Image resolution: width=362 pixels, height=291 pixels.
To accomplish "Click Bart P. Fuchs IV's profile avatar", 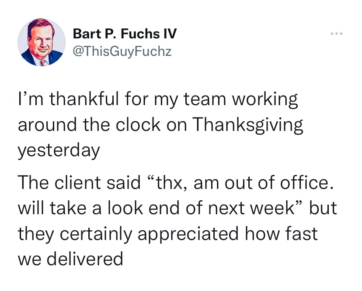I will point(42,42).
